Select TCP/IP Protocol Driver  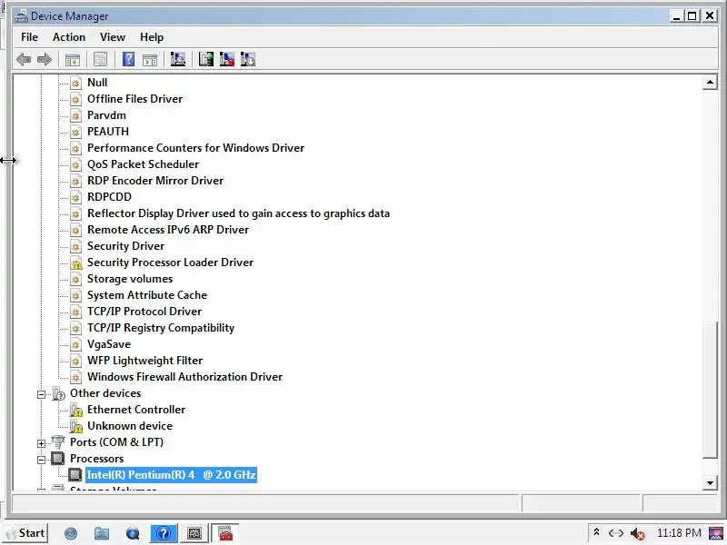(144, 312)
